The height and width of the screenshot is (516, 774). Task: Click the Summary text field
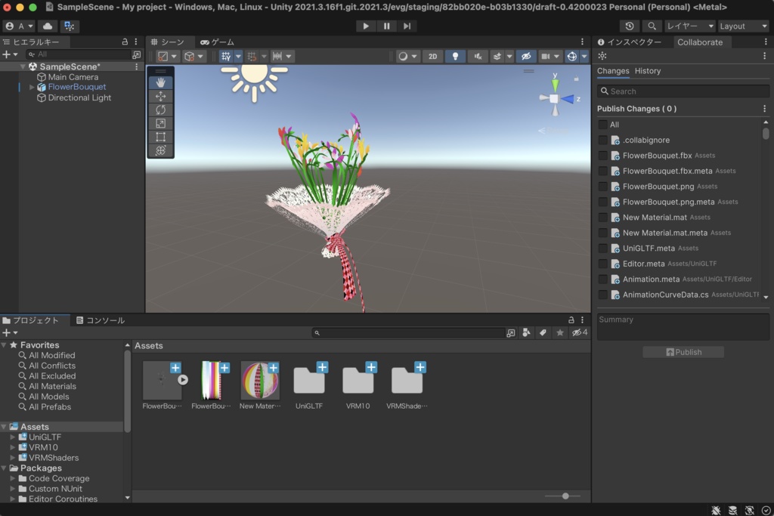pyautogui.click(x=683, y=326)
